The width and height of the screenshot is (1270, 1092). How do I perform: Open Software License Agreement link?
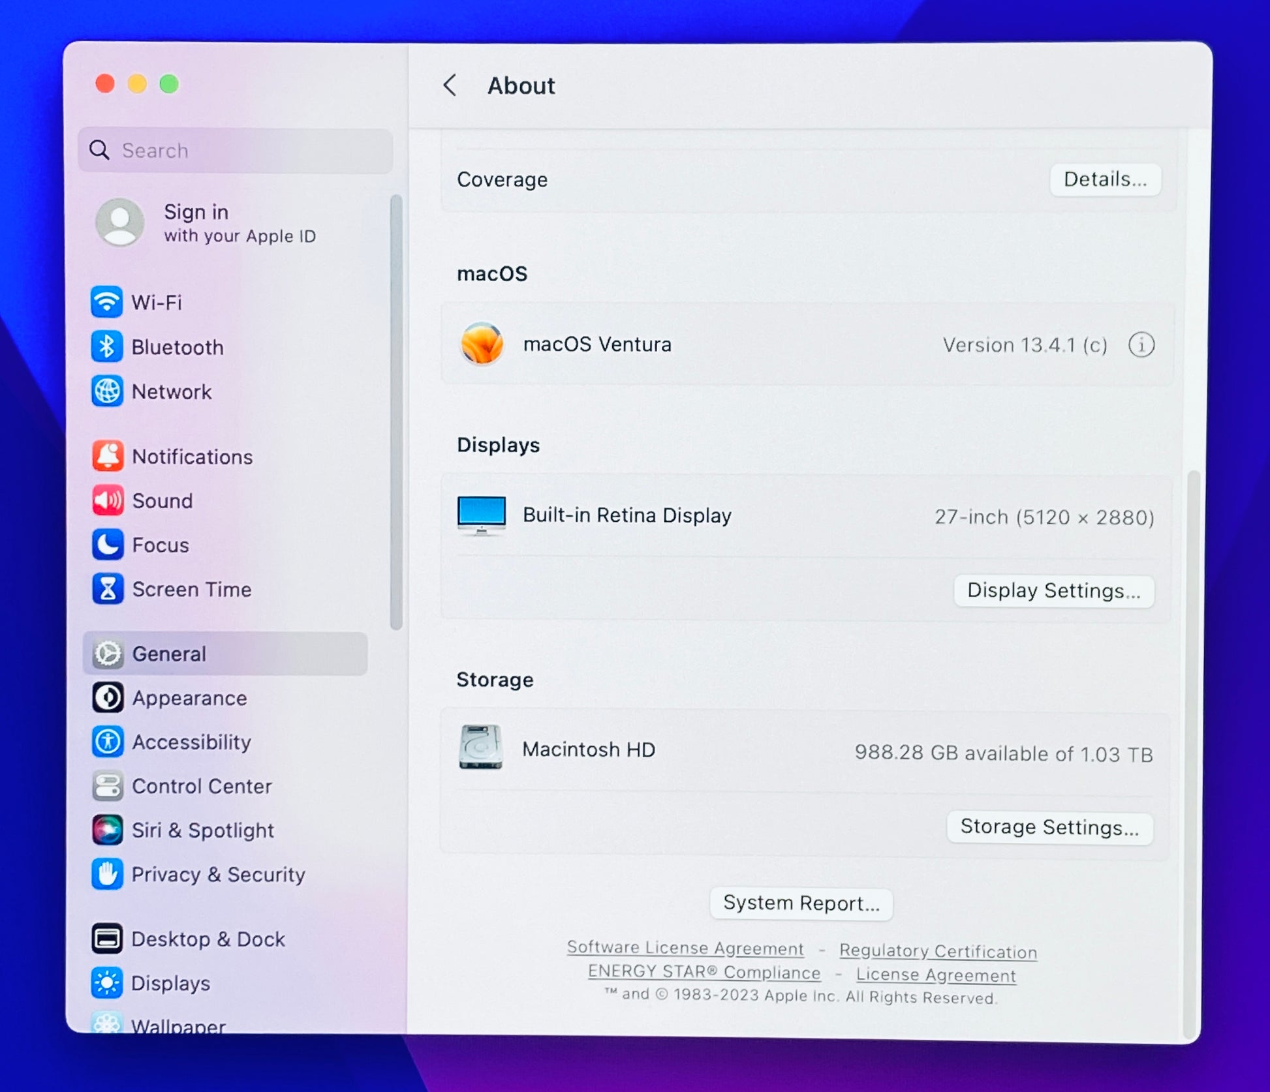(x=685, y=948)
